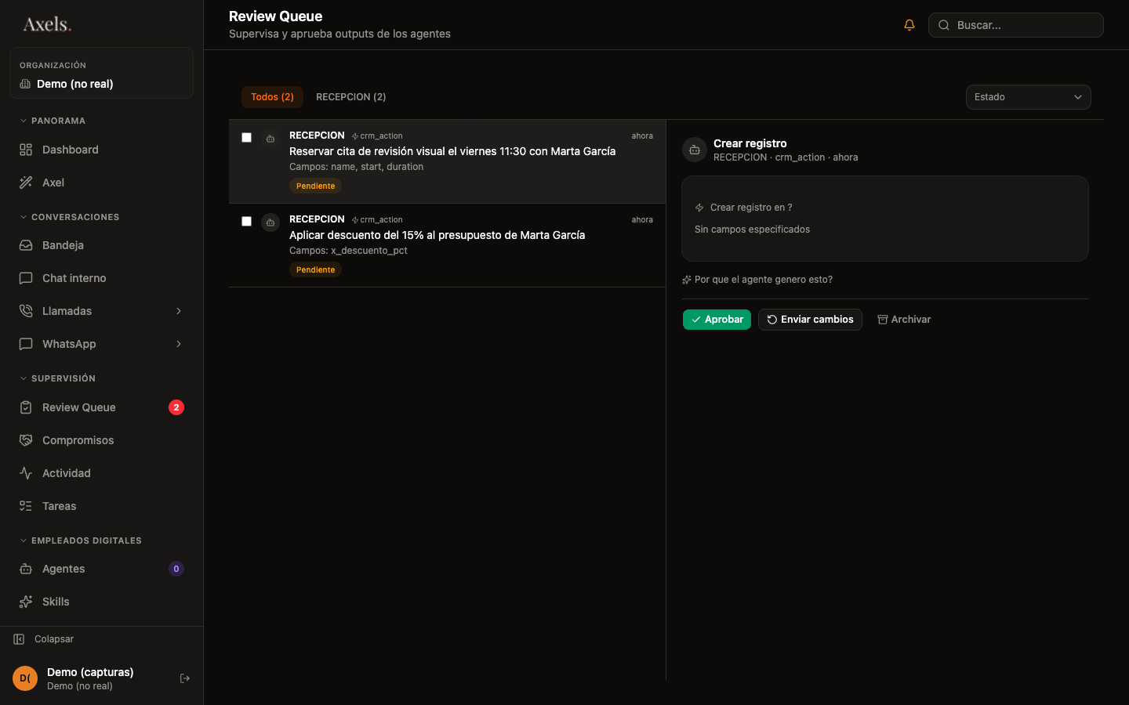Select the Todos (2) tab
1129x705 pixels.
point(272,97)
